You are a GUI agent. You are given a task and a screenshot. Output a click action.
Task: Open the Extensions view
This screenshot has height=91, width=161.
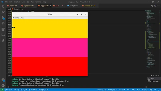pyautogui.click(x=3, y=29)
